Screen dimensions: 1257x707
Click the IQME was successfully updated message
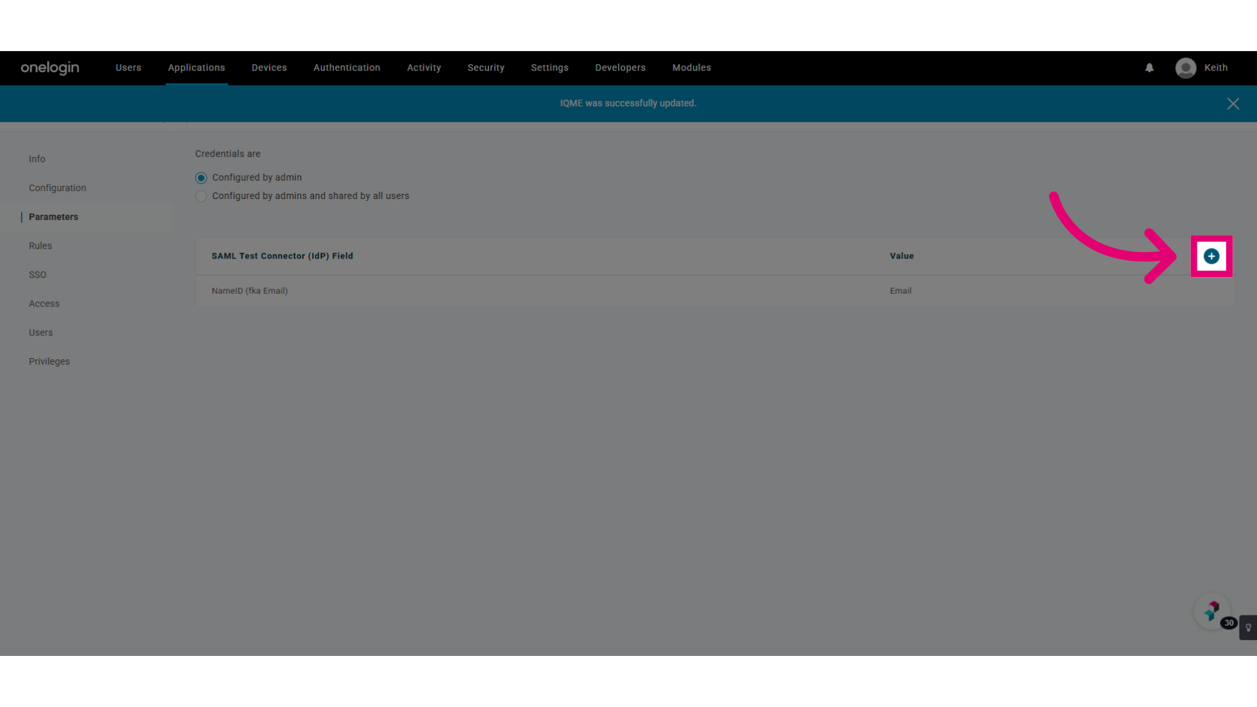coord(628,103)
